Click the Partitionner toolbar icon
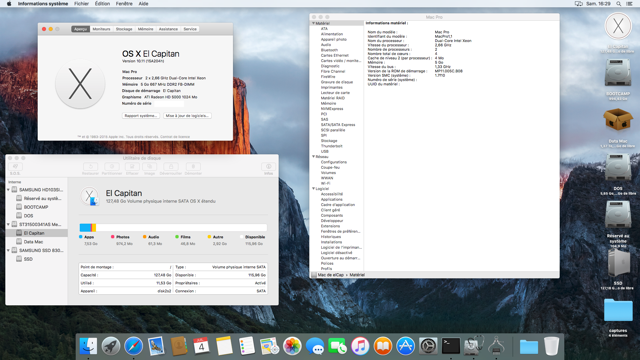640x360 pixels. click(x=112, y=166)
